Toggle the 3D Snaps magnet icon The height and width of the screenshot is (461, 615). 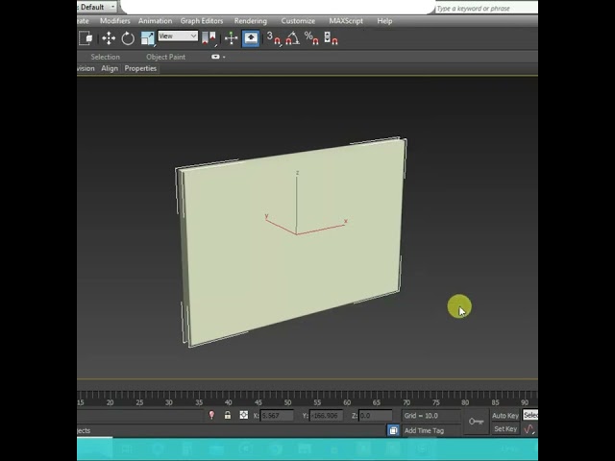[273, 38]
